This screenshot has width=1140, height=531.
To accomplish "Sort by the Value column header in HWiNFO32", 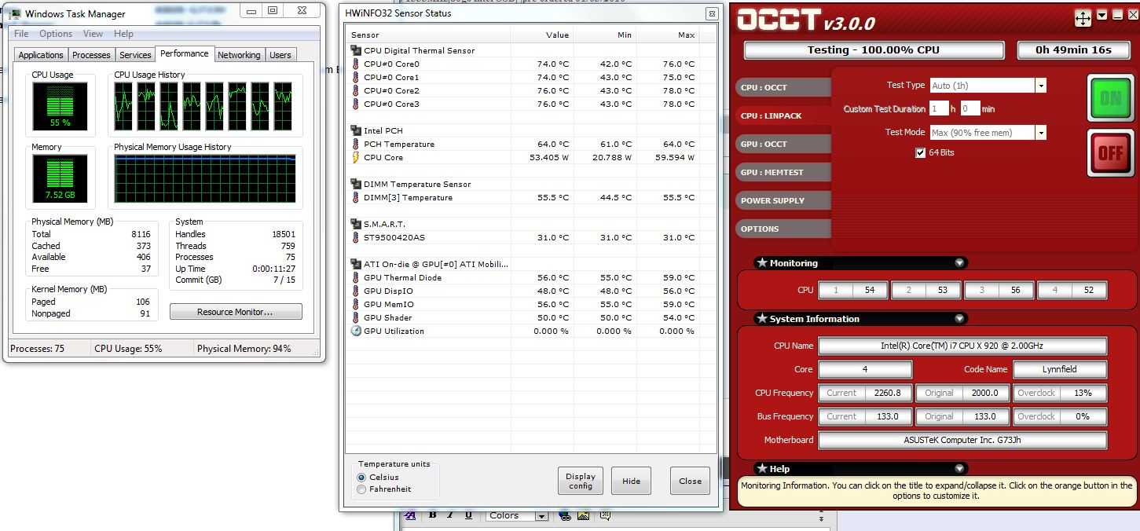I will coord(541,35).
